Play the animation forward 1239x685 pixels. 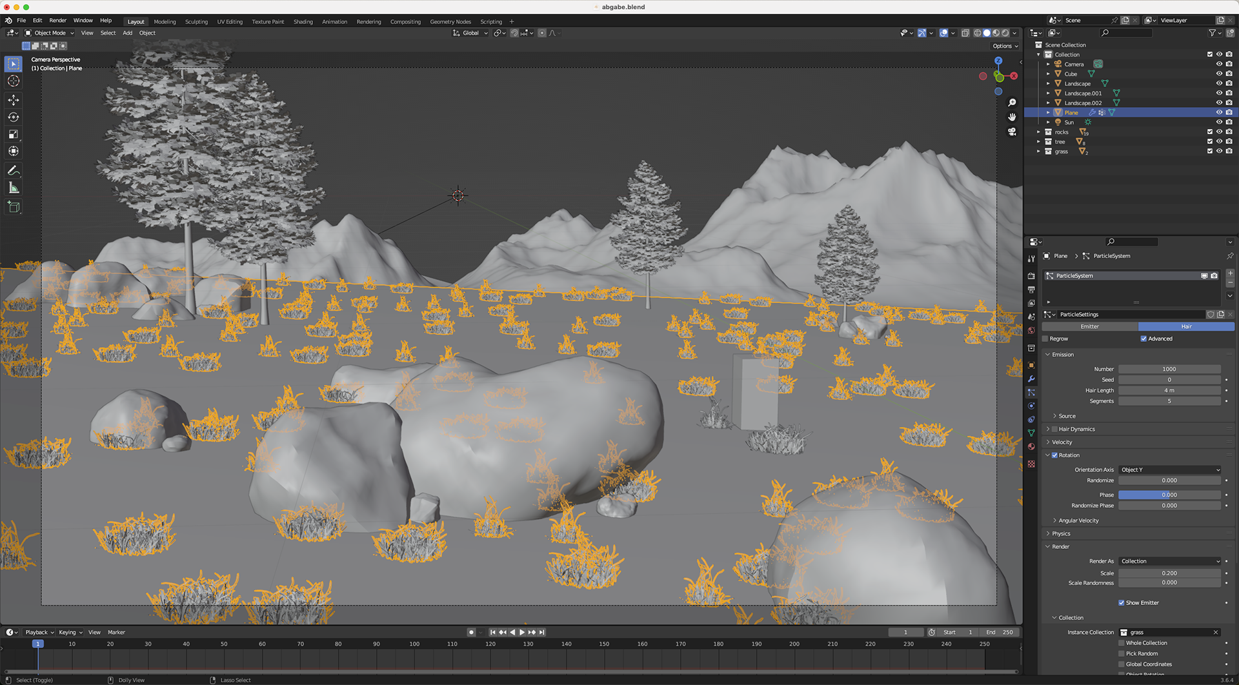pos(521,633)
